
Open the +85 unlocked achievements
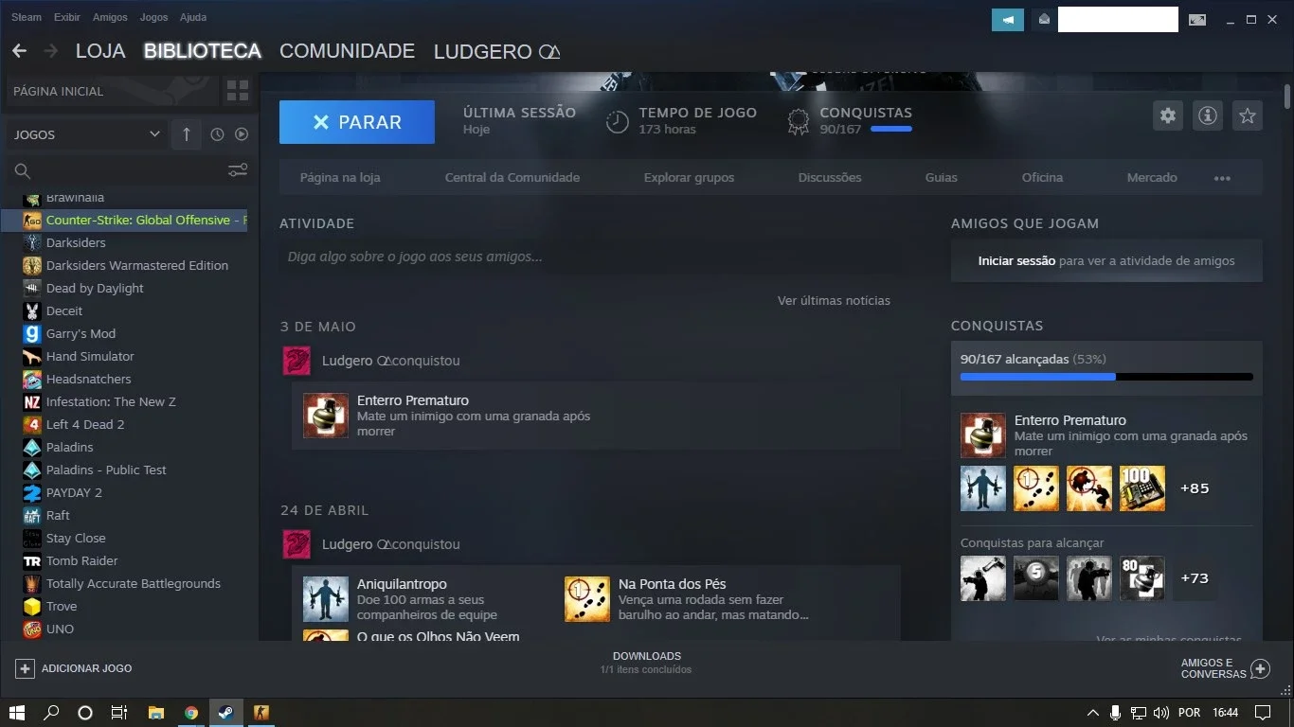[1195, 488]
